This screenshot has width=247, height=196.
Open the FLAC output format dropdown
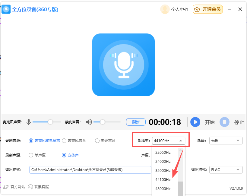[x=226, y=170]
